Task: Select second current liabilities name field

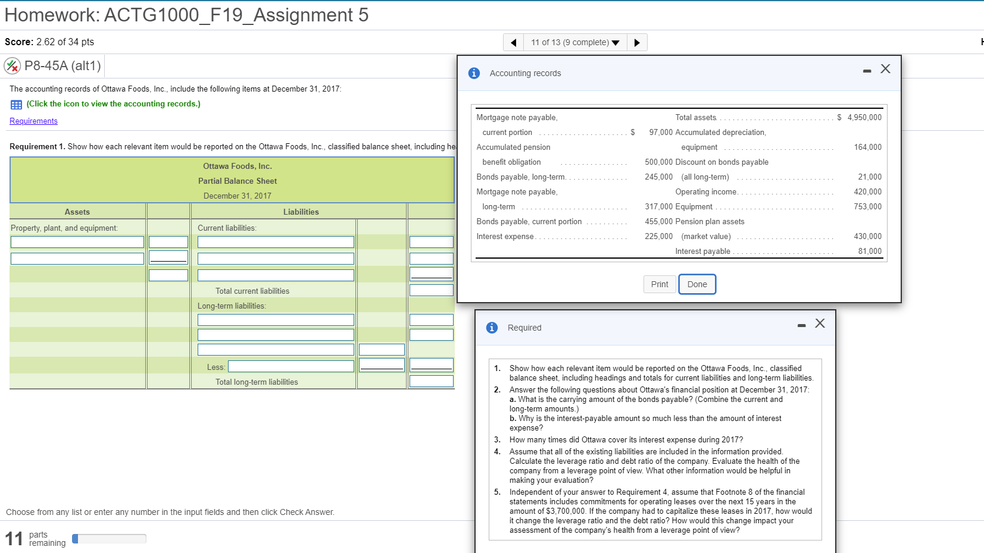Action: point(276,259)
